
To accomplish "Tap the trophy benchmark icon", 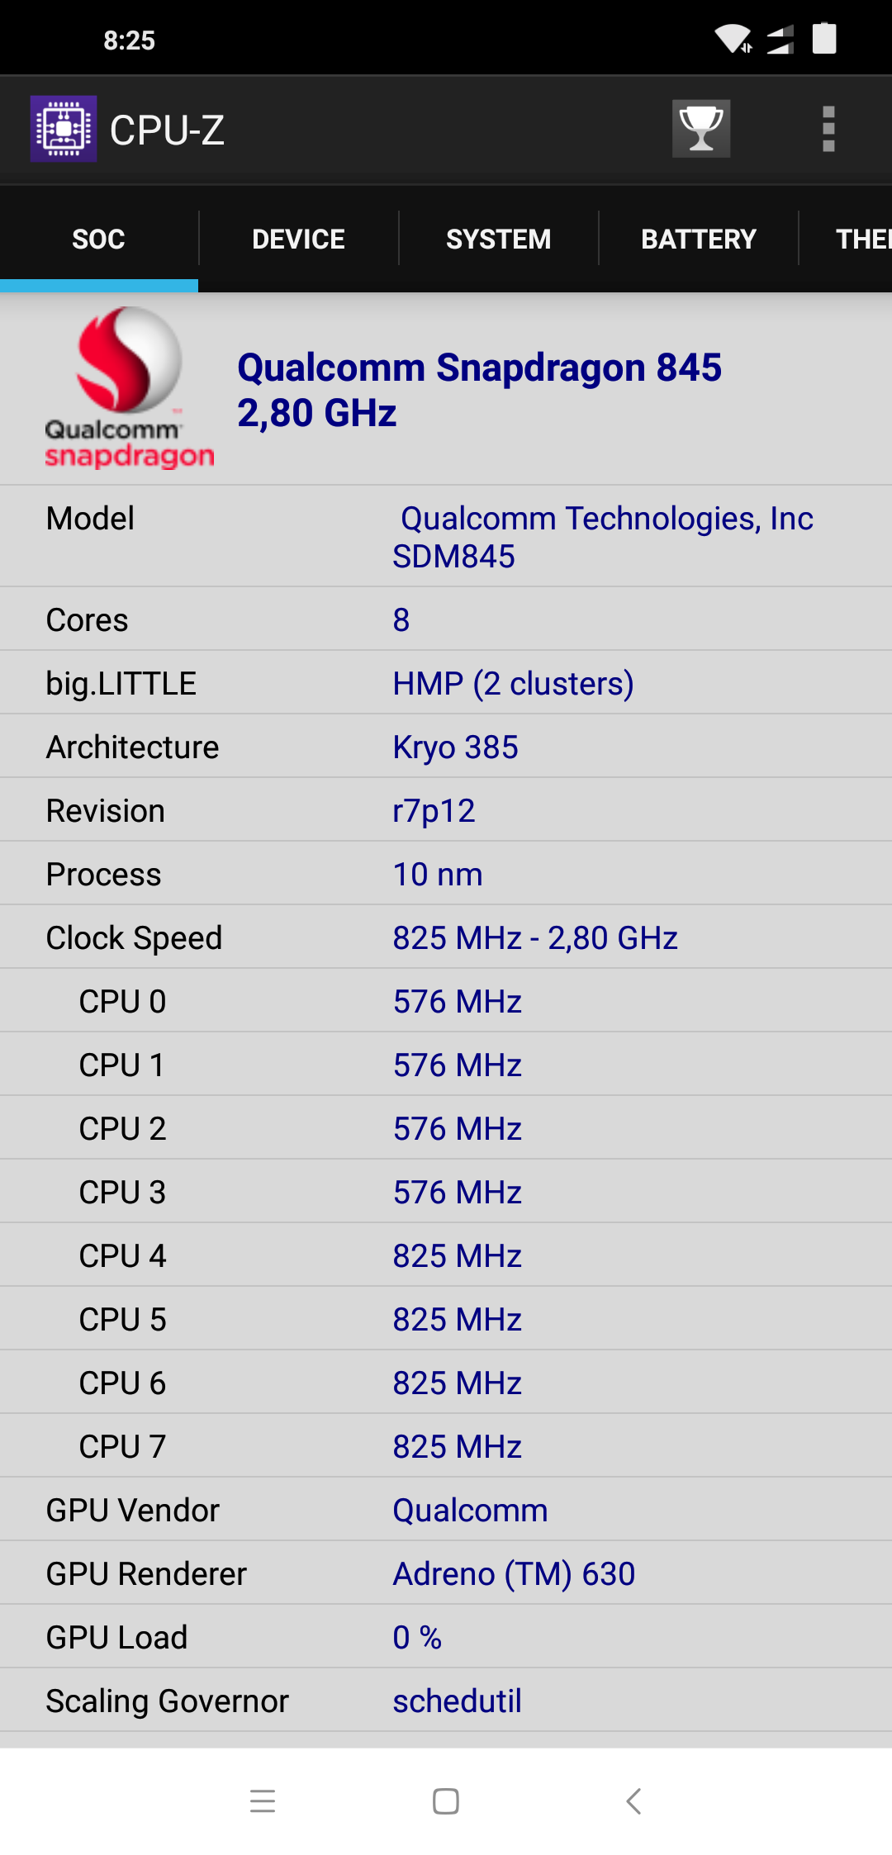I will 700,129.
